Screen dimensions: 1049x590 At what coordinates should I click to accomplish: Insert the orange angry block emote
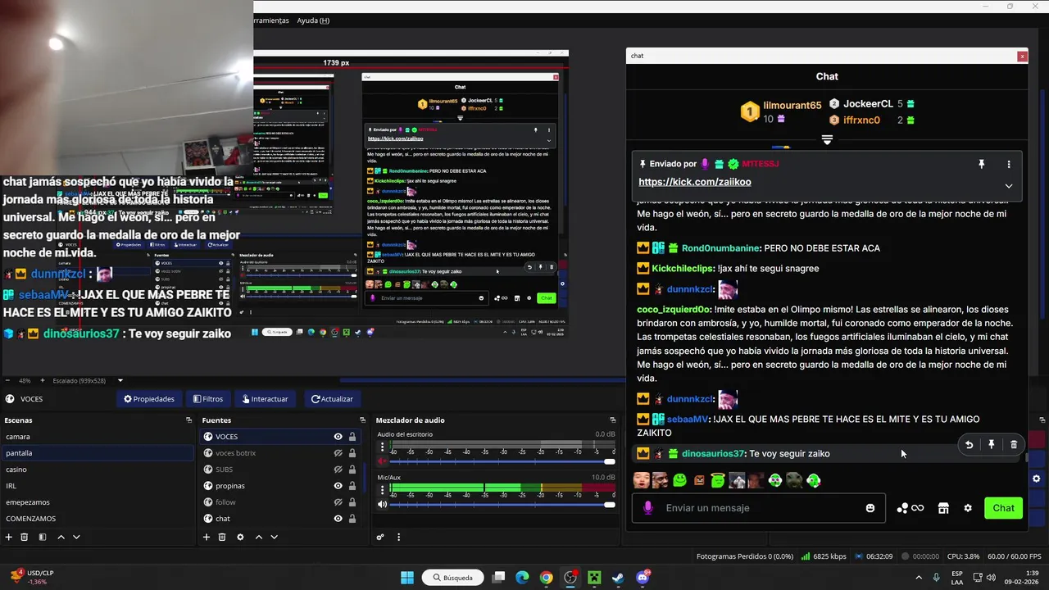[x=699, y=481]
